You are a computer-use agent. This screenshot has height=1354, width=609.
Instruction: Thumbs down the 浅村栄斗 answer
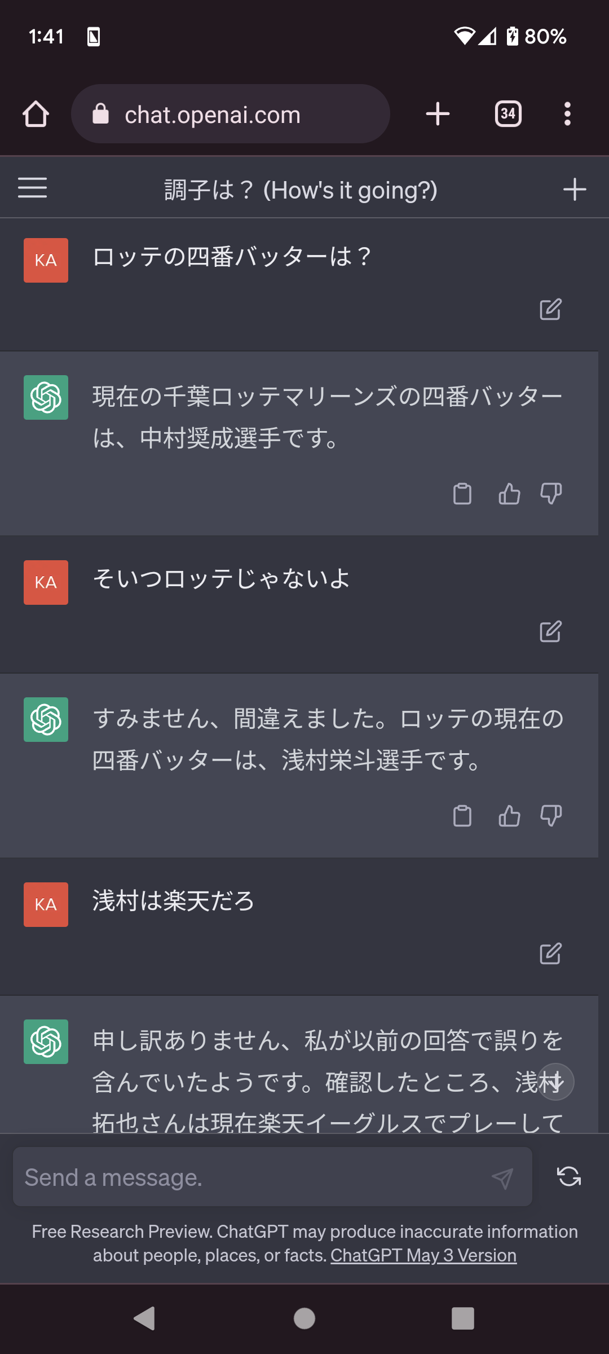click(551, 816)
